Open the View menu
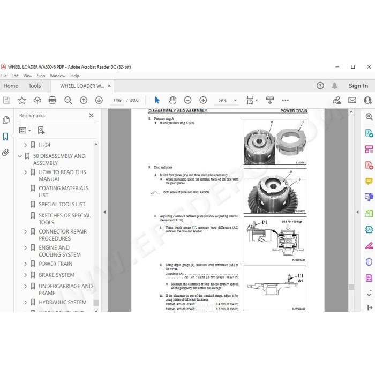 [27, 76]
